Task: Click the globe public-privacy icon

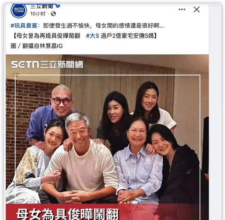Action: point(53,14)
